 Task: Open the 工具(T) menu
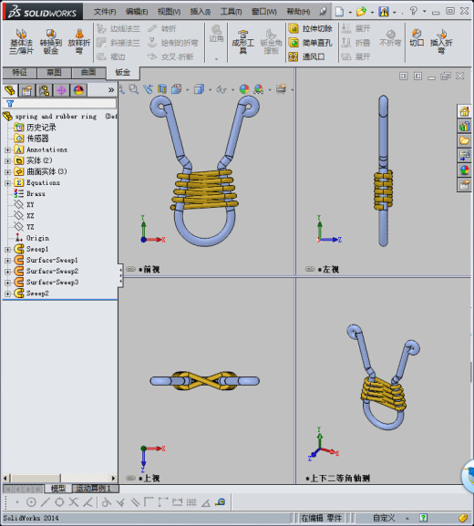click(232, 12)
